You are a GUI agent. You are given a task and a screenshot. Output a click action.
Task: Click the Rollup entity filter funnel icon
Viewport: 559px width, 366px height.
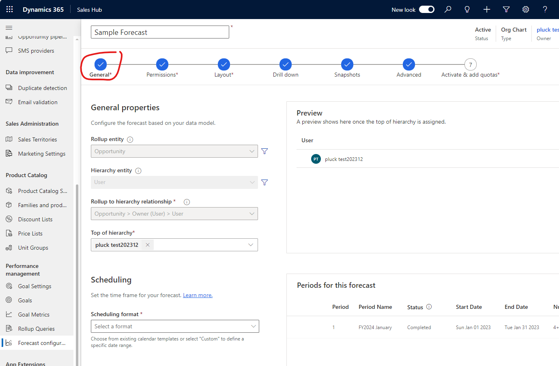pyautogui.click(x=264, y=151)
